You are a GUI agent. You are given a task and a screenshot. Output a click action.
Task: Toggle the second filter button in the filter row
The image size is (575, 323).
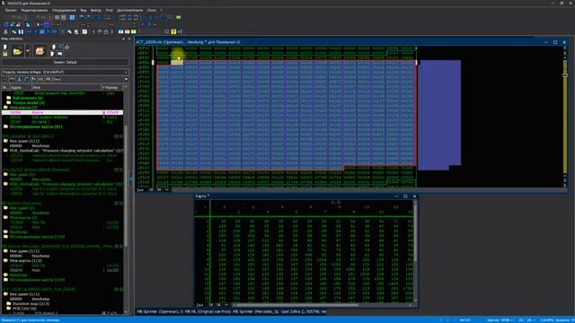point(12,79)
